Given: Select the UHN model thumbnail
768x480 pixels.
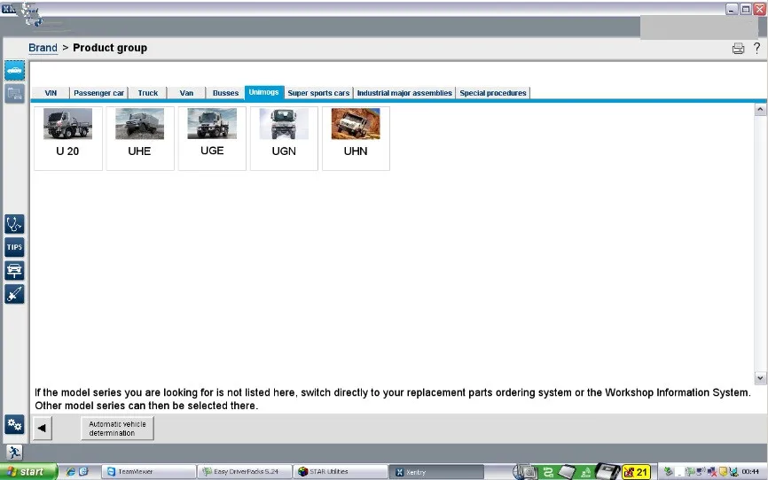Looking at the screenshot, I should [x=357, y=138].
